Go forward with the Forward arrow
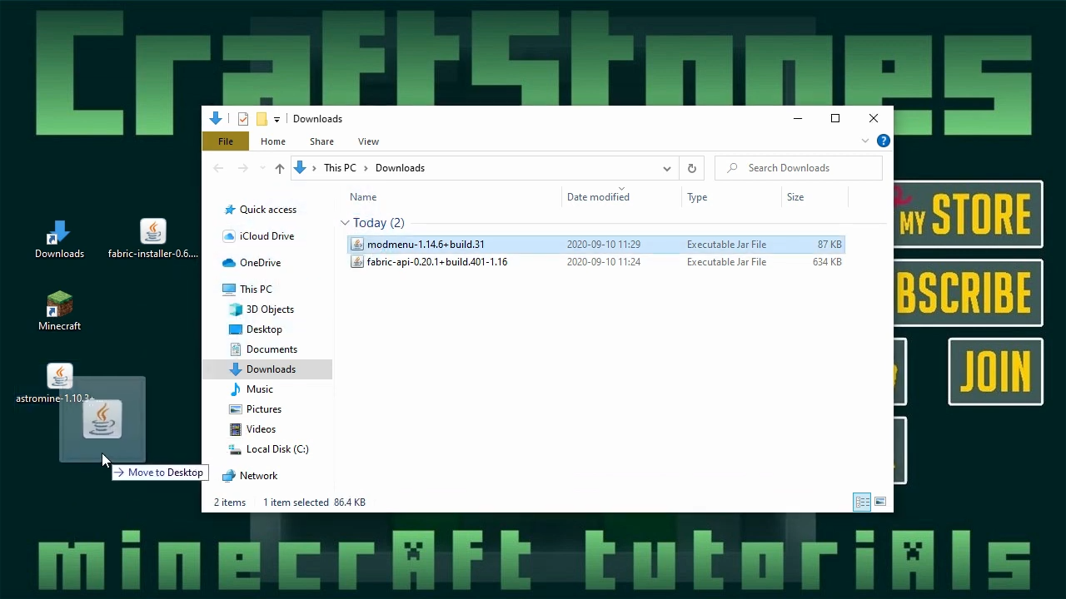The image size is (1066, 599). (242, 168)
